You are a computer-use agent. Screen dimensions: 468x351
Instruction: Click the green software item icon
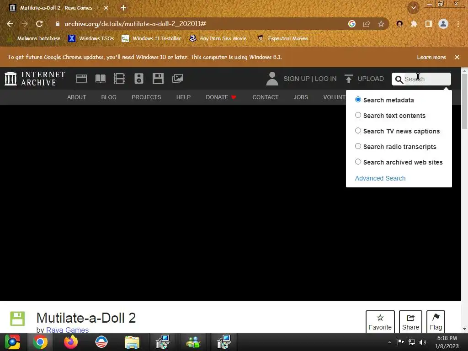point(17,319)
